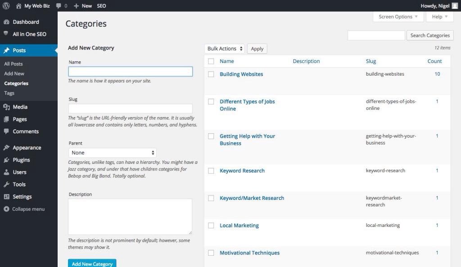Open the Parent category dropdown
461x267 pixels.
(x=112, y=153)
